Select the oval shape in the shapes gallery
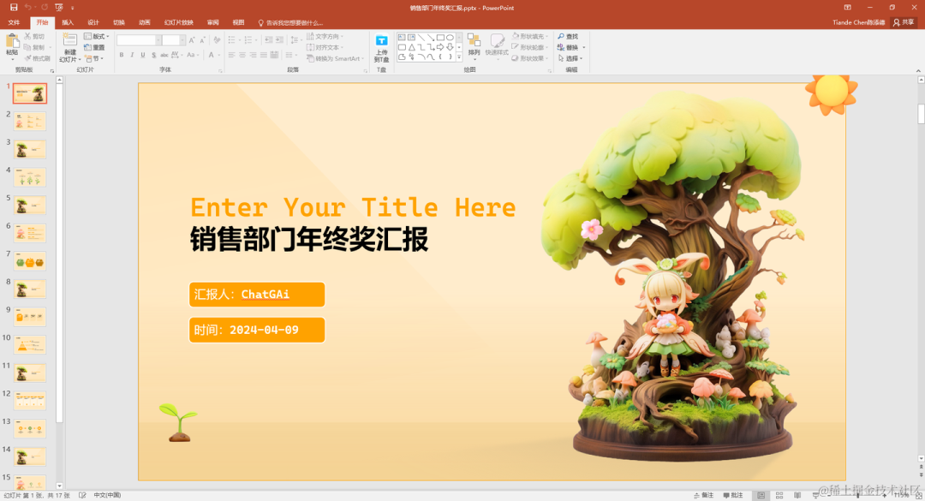925x501 pixels. pos(451,37)
